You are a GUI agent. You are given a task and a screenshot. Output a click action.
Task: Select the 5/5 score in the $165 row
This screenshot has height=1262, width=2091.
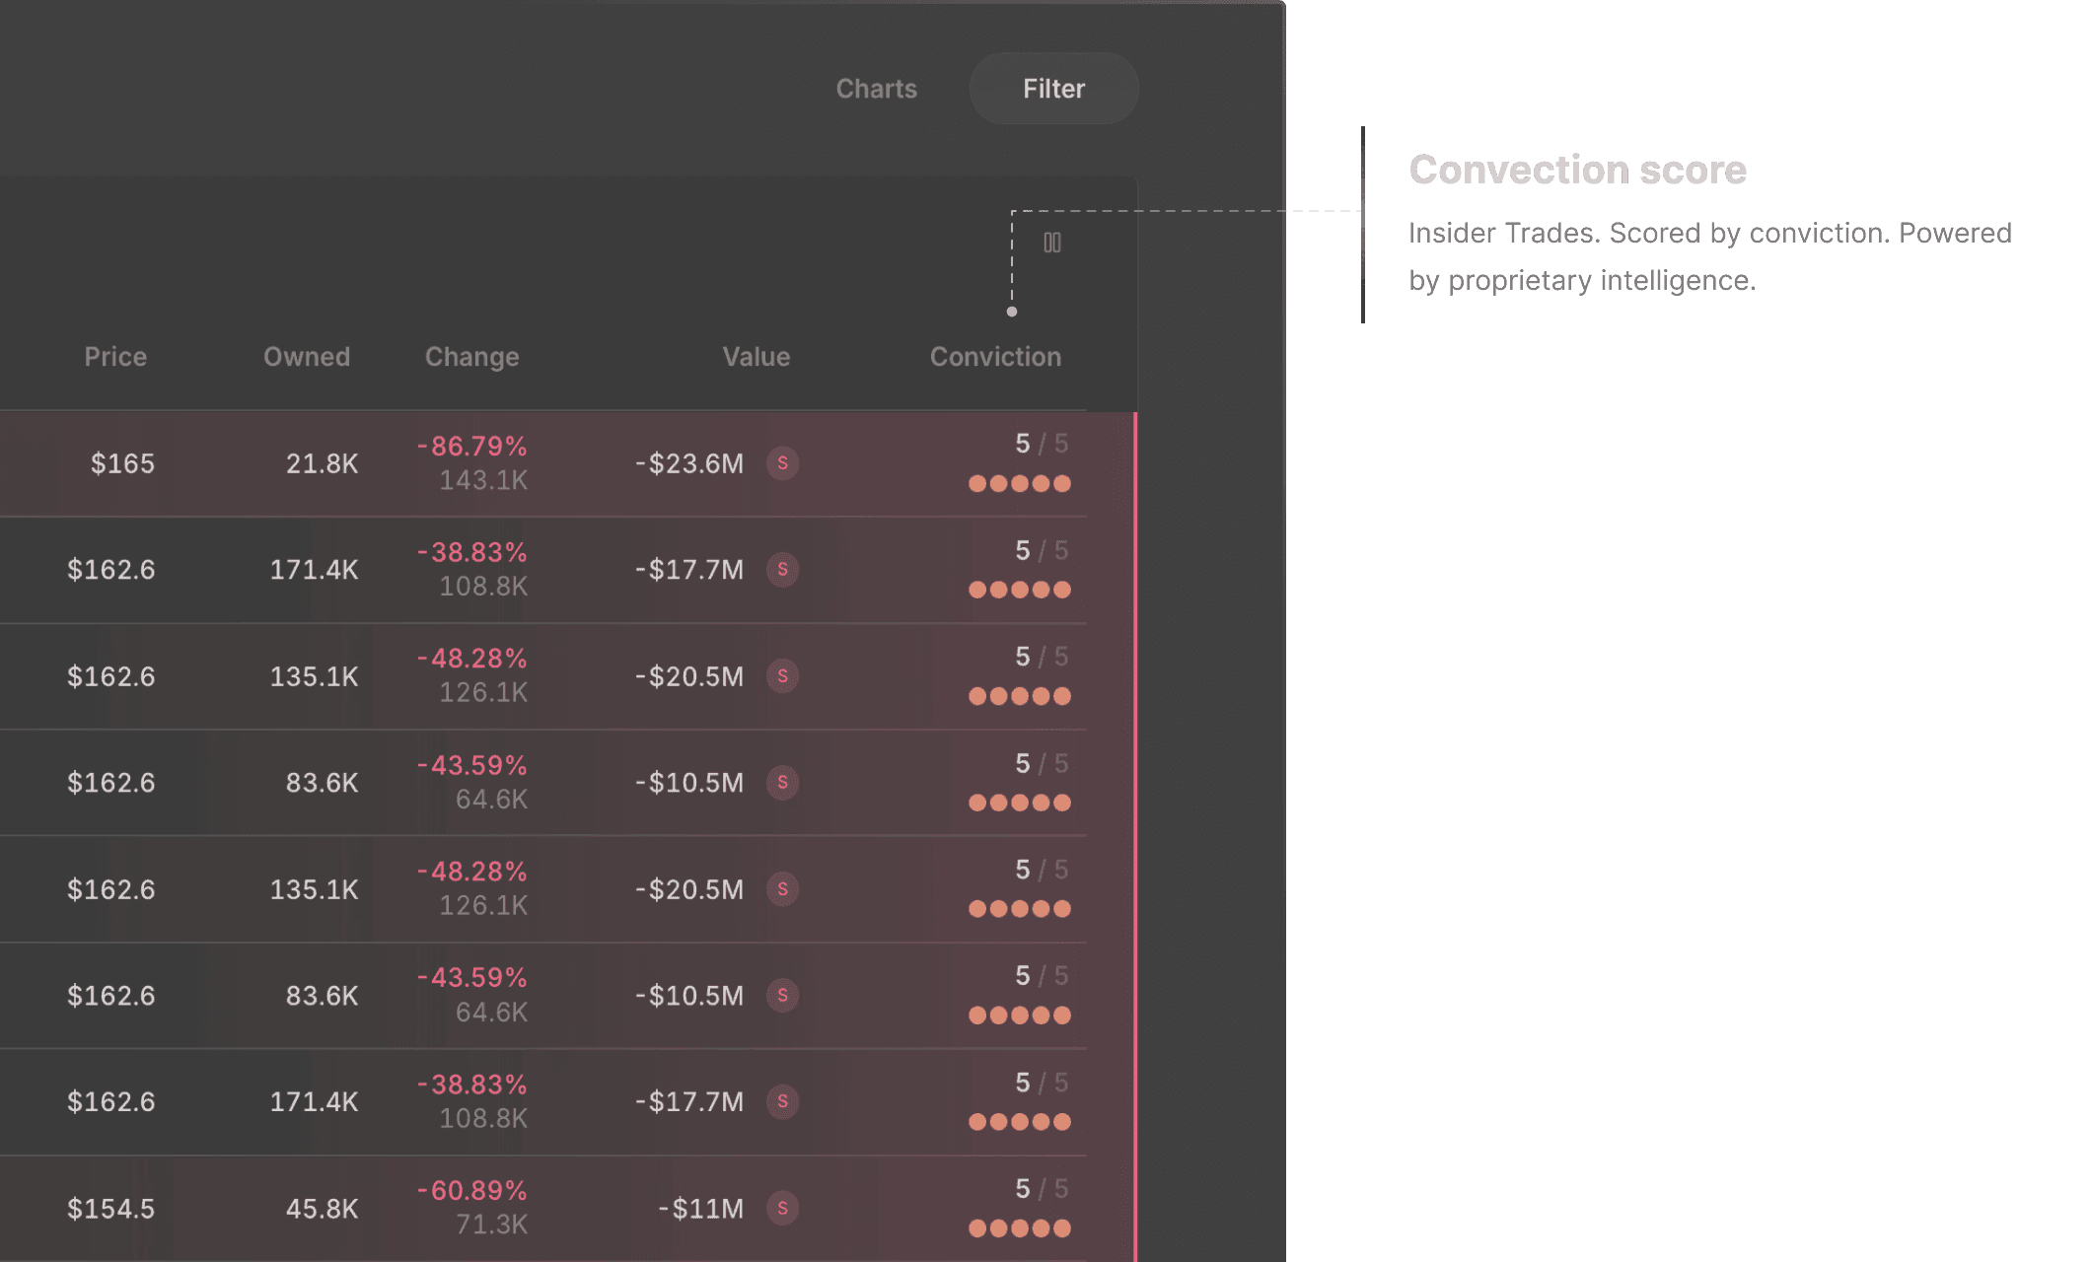tap(1041, 444)
